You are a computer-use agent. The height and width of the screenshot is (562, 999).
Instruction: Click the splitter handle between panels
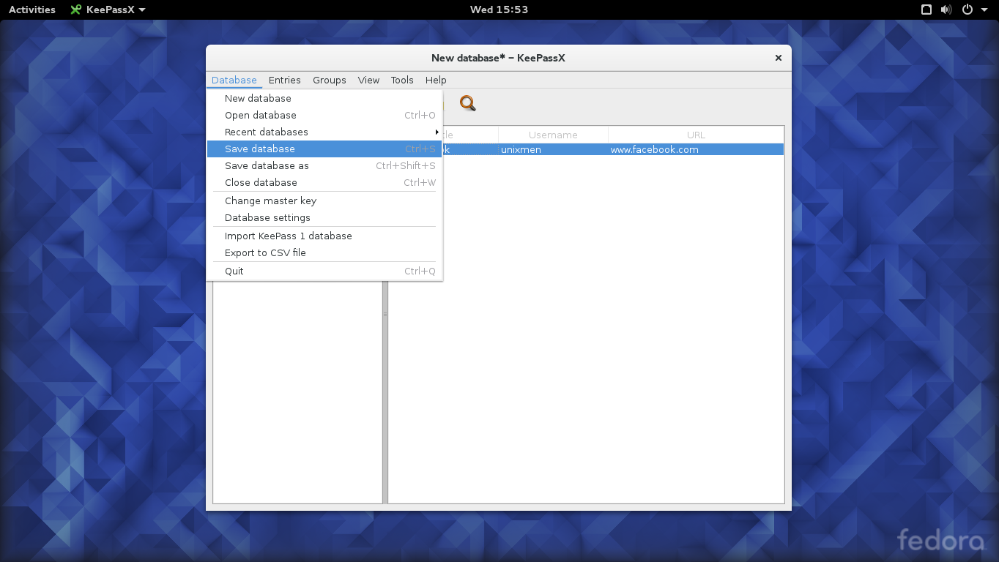(x=385, y=314)
